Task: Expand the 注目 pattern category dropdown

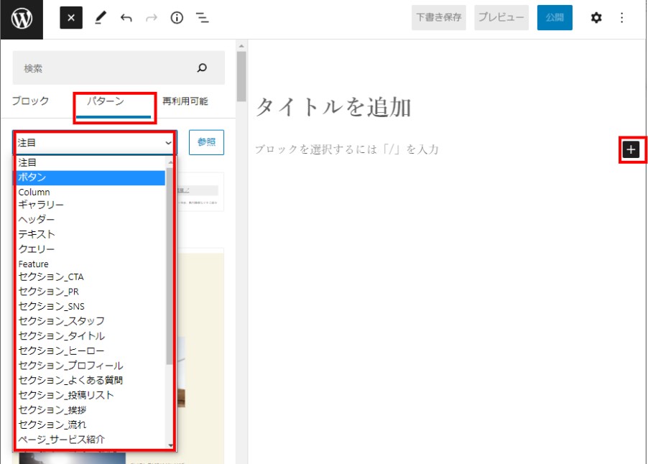Action: [95, 142]
